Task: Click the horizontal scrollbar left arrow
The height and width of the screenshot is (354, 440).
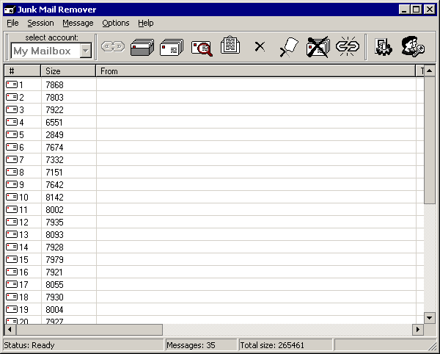Action: click(10, 329)
